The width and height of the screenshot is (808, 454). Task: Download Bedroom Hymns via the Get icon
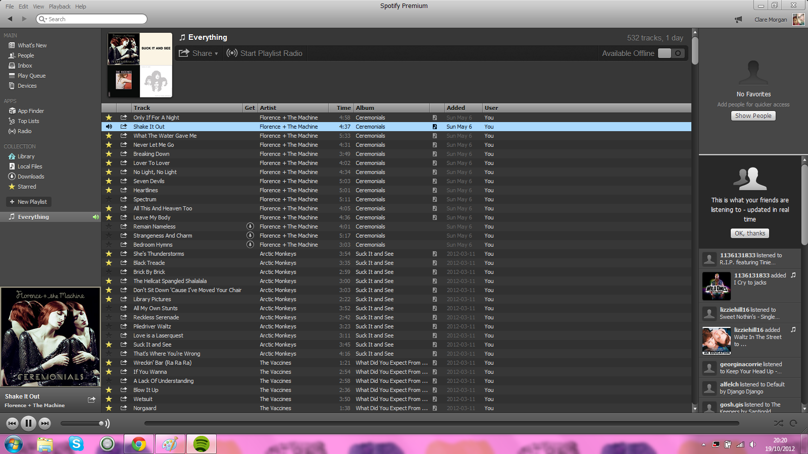click(x=250, y=245)
